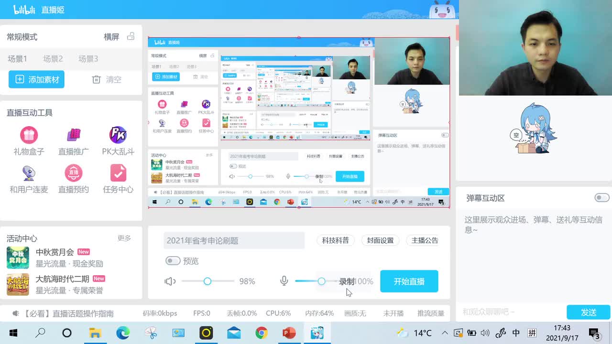Click 横屏 orientation option
The image size is (612, 344).
pos(111,37)
